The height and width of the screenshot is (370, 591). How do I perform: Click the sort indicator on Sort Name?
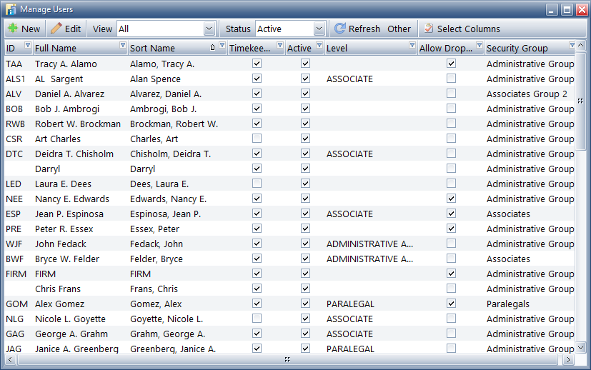click(212, 47)
